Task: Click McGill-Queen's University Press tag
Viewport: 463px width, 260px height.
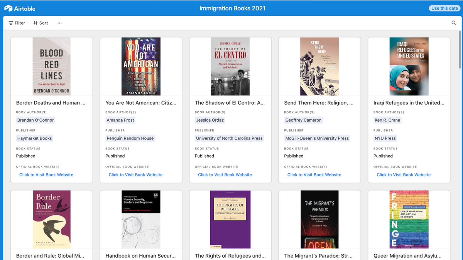Action: tap(317, 138)
